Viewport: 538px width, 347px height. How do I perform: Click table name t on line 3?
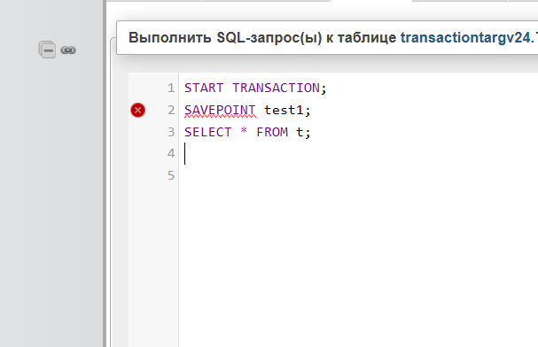300,132
